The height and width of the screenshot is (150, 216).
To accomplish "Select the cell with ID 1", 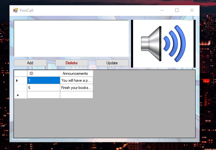I will coord(43,80).
